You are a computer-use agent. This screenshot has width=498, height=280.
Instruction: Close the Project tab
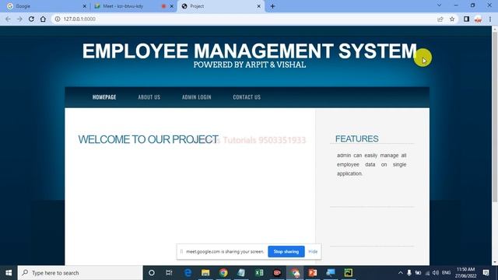tap(258, 6)
